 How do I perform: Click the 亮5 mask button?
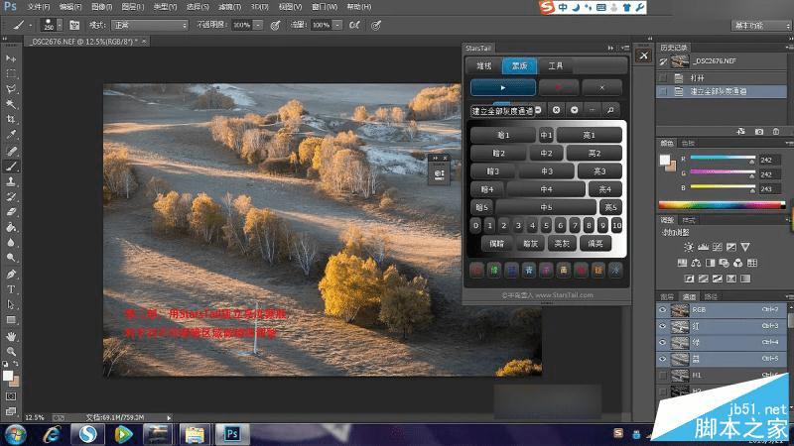pyautogui.click(x=610, y=207)
